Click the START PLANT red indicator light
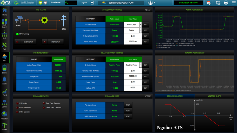Viewport: 237px width, 133px height. tap(17, 42)
